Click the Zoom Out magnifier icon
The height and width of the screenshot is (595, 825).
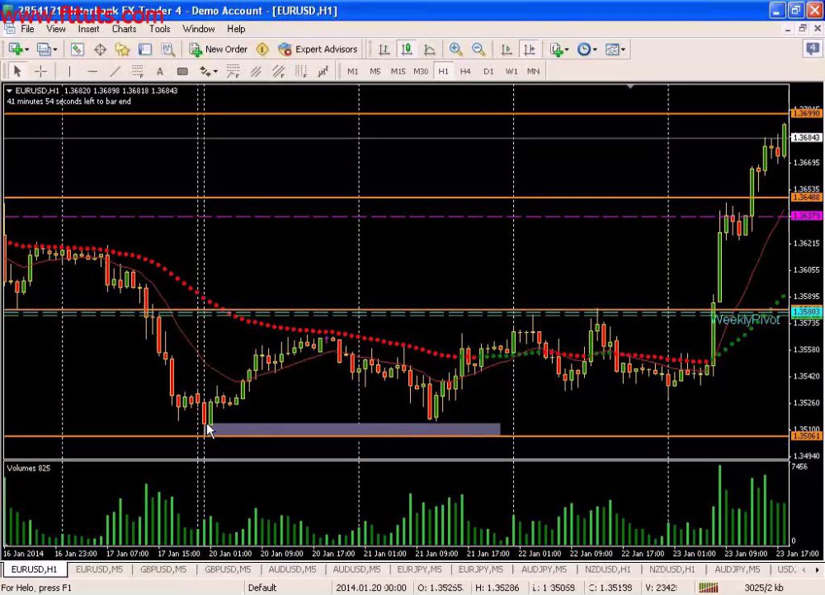(x=478, y=49)
